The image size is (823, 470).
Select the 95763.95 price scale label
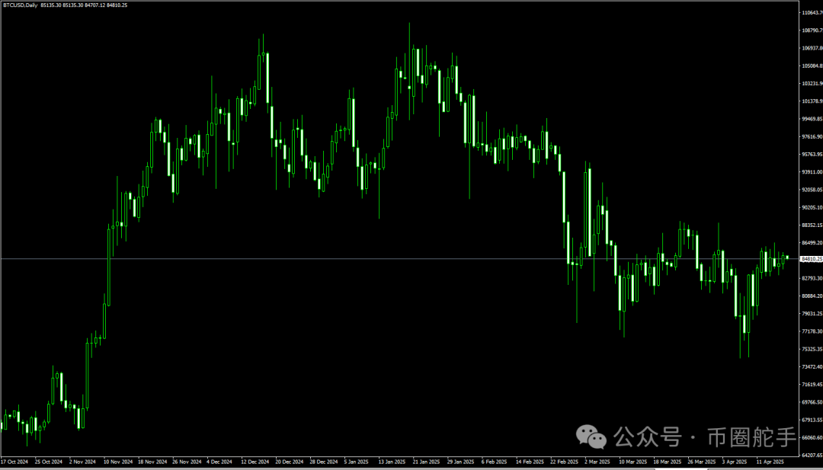[x=812, y=155]
